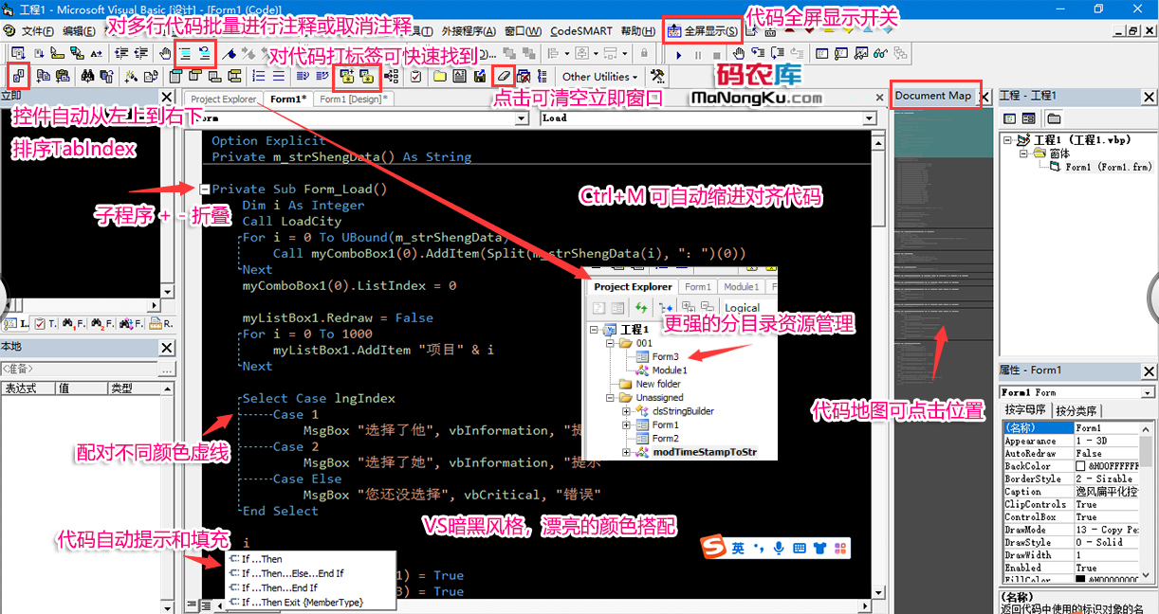Click the BackColor white color swatch
The image size is (1159, 614).
pyautogui.click(x=1080, y=466)
